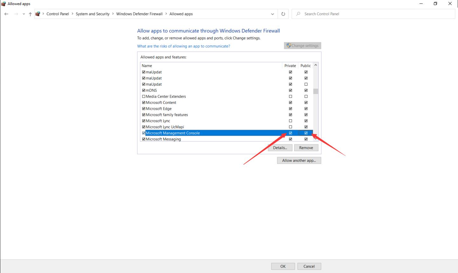Uncheck Private for Microsoft Messaging

(290, 139)
